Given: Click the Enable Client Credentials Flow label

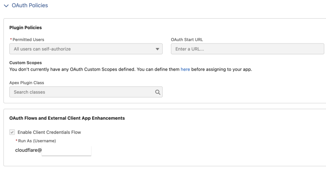Looking at the screenshot, I should [x=49, y=132].
